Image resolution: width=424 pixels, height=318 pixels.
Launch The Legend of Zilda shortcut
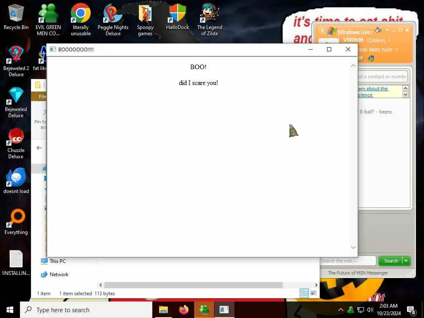210,20
